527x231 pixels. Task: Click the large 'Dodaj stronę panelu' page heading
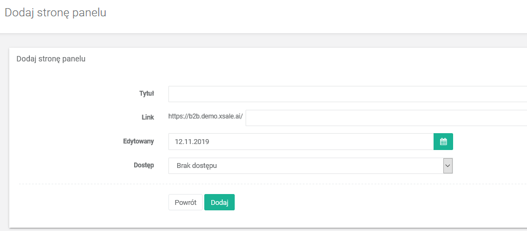coord(55,13)
